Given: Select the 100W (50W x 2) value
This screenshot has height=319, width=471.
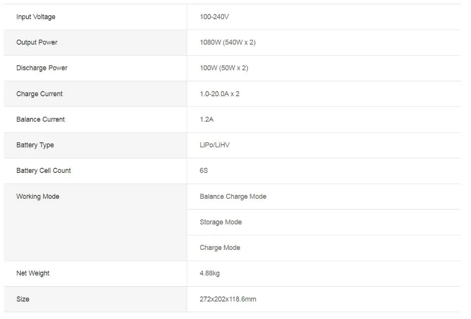Looking at the screenshot, I should [224, 68].
